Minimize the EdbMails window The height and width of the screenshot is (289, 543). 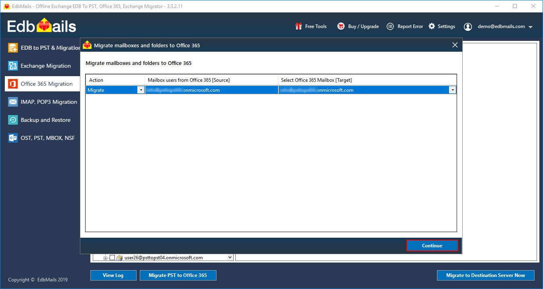coord(496,6)
